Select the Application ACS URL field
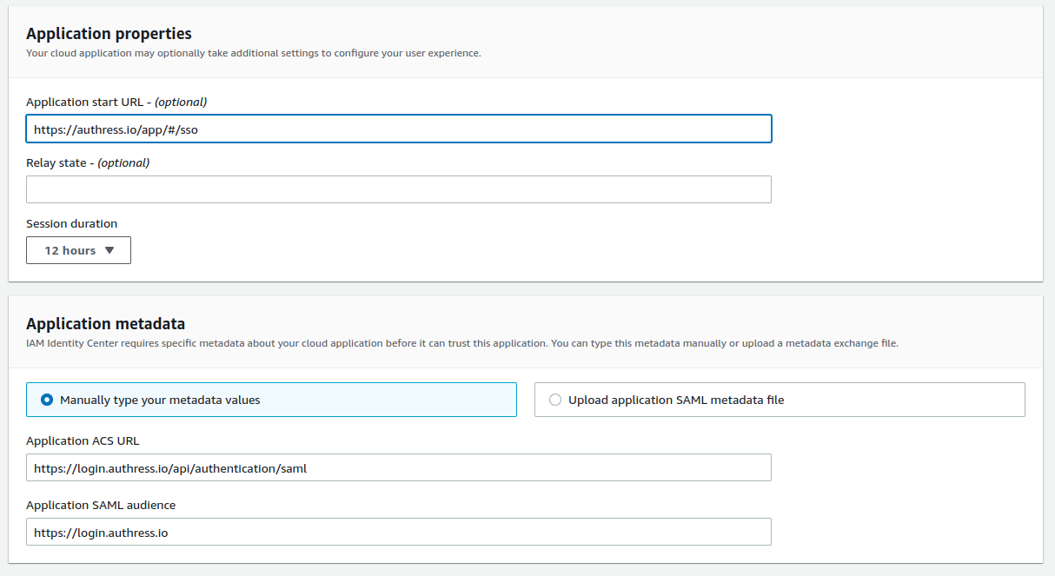 pos(398,467)
